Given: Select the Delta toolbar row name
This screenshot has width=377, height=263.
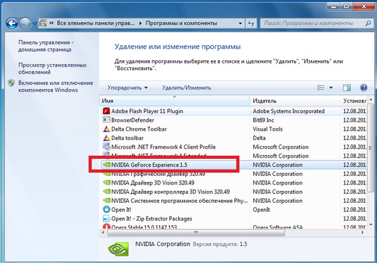Looking at the screenshot, I should [128, 138].
